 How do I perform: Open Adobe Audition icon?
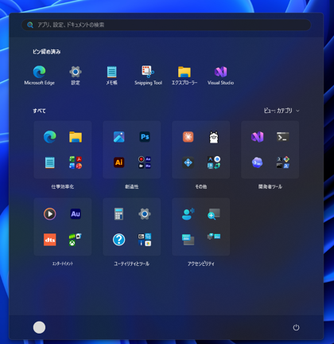76,213
